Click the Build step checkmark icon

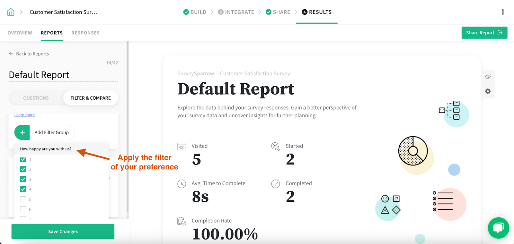(186, 12)
